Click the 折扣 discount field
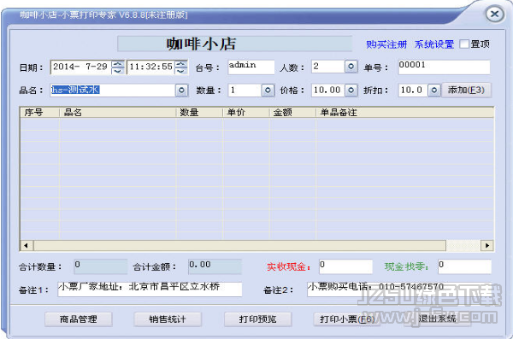Image resolution: width=513 pixels, height=339 pixels. [x=413, y=90]
